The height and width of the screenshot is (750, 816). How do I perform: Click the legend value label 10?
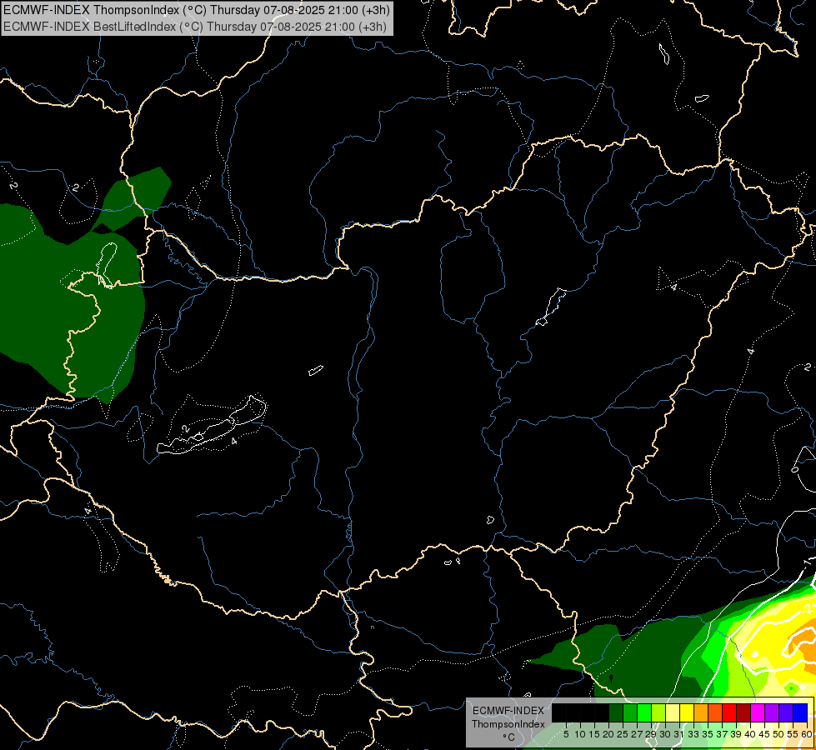(x=580, y=734)
